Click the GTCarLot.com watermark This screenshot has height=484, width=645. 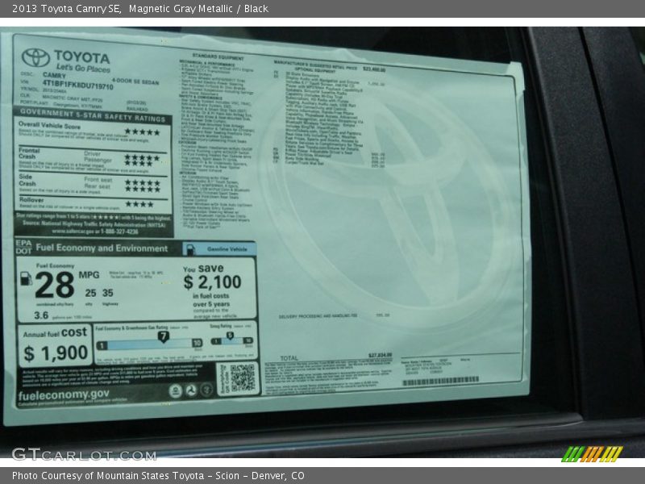tap(84, 454)
